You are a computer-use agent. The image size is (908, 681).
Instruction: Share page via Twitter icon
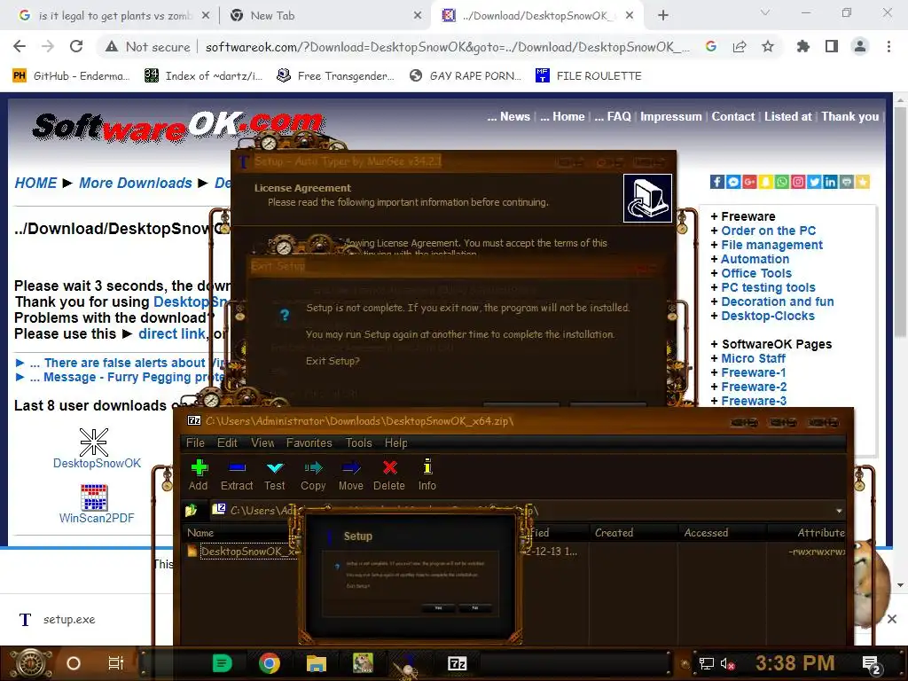click(x=814, y=182)
